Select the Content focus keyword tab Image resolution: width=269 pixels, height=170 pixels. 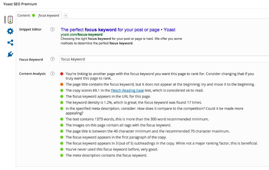click(x=39, y=15)
